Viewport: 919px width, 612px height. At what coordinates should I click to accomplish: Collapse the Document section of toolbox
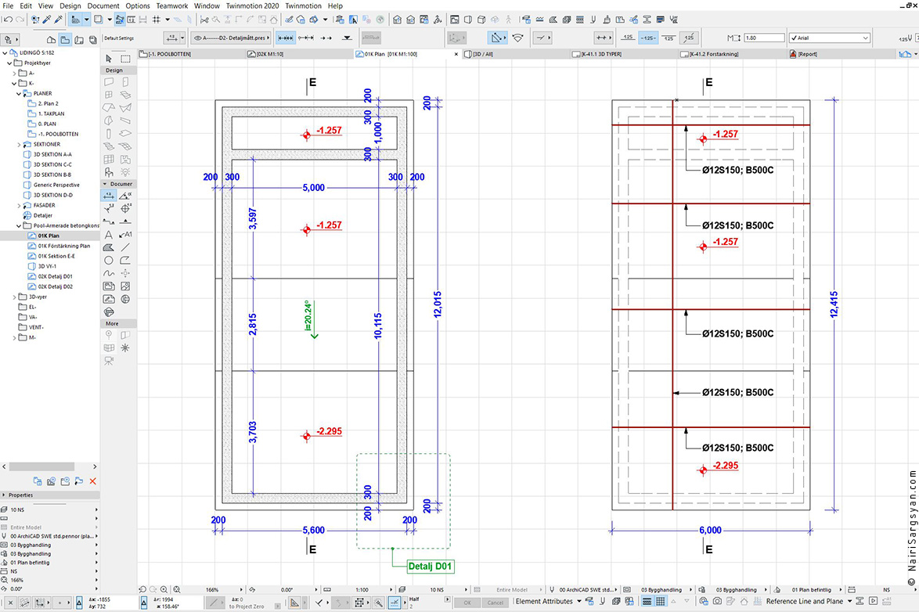106,183
